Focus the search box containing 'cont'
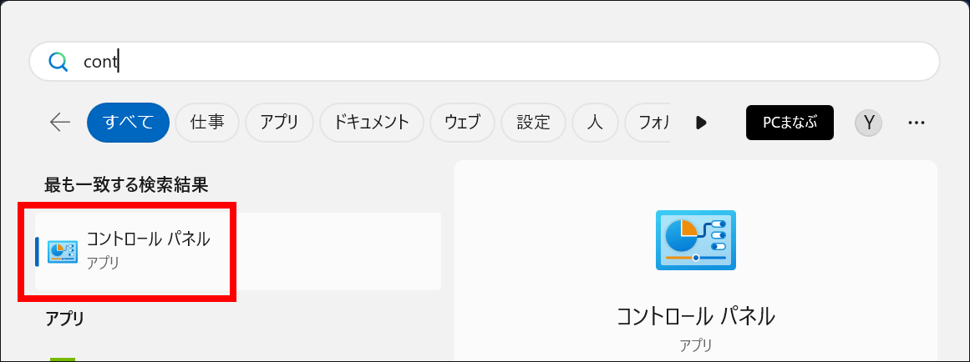 [485, 61]
